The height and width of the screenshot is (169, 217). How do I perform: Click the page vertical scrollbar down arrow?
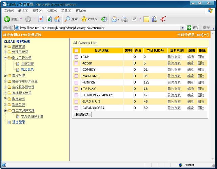click(x=213, y=159)
